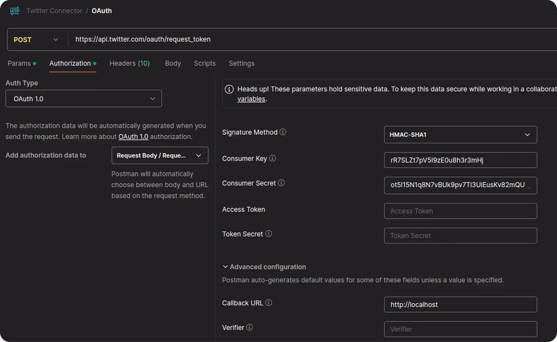Open the Signature Method dropdown showing HMAC-SHA1

click(460, 134)
